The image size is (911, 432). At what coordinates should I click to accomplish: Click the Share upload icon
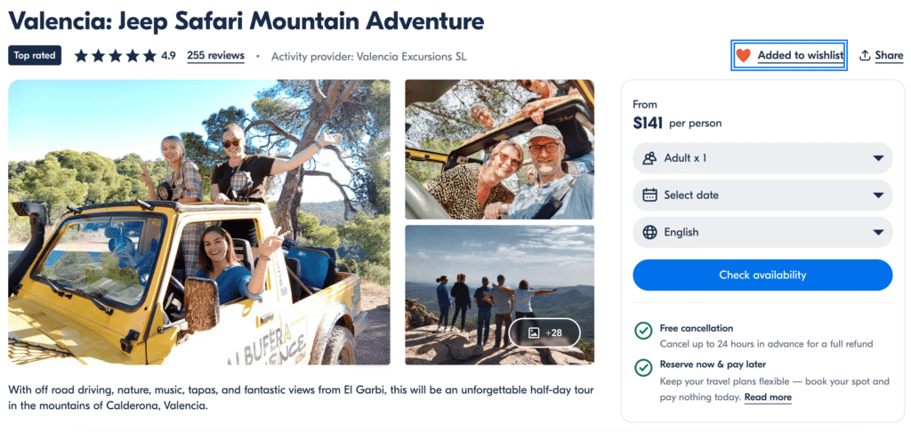pos(865,55)
